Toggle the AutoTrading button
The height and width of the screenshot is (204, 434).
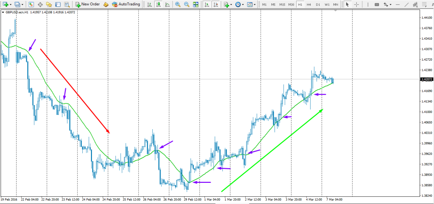coord(126,4)
